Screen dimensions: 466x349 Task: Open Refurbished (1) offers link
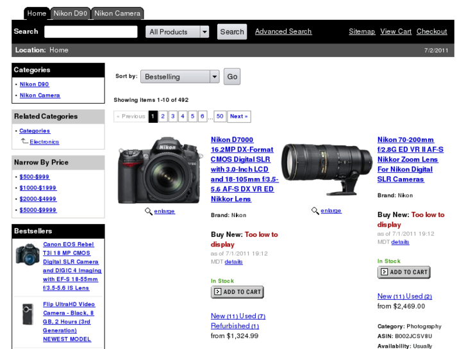235,326
